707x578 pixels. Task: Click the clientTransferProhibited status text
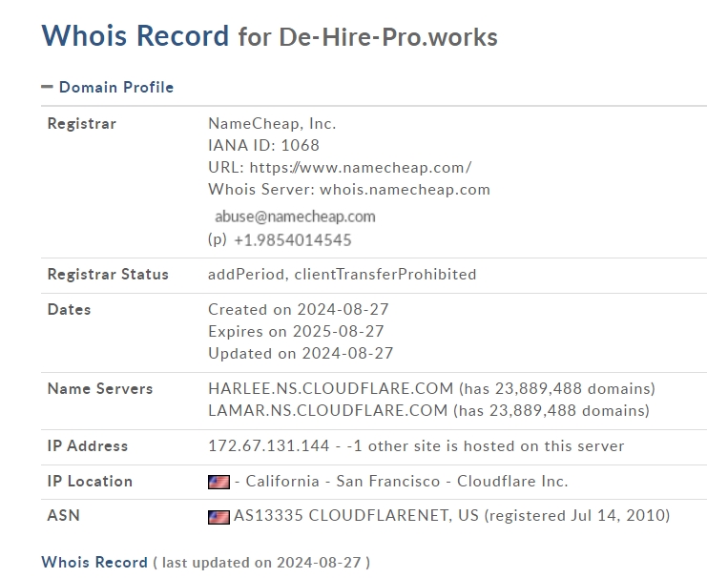[385, 274]
